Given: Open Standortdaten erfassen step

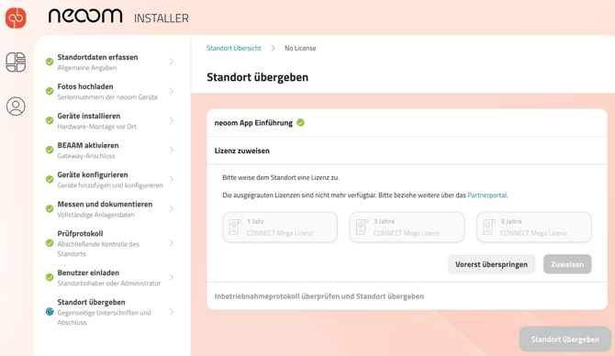Looking at the screenshot, I should tap(110, 62).
